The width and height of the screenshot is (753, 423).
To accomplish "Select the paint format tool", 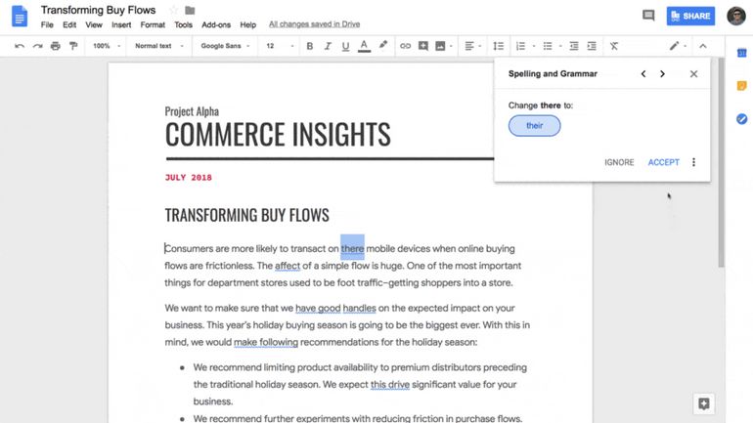I will click(73, 46).
